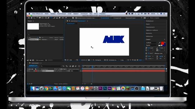Viewport: 195px width, 109px height.
Task: Open the Файл menu
Action: 47,14
